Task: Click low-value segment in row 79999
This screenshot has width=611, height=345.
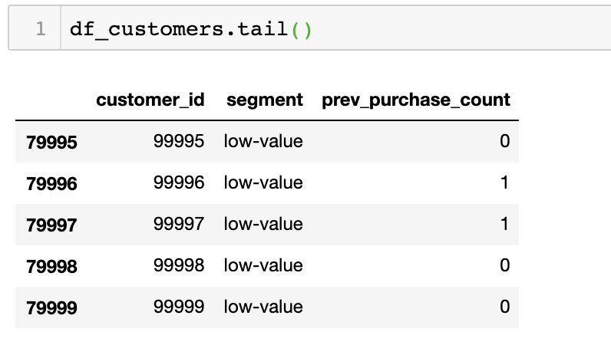Action: pyautogui.click(x=263, y=307)
